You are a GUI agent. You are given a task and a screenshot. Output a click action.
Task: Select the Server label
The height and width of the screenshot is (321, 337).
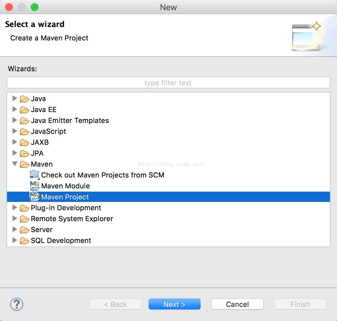tap(42, 230)
